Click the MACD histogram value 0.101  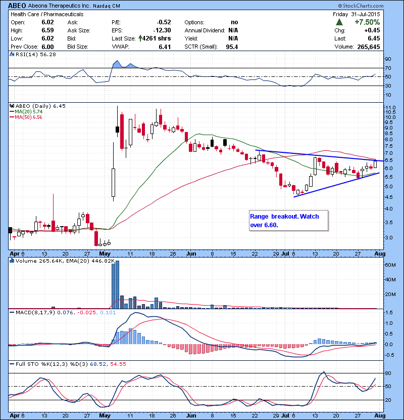coord(108,312)
